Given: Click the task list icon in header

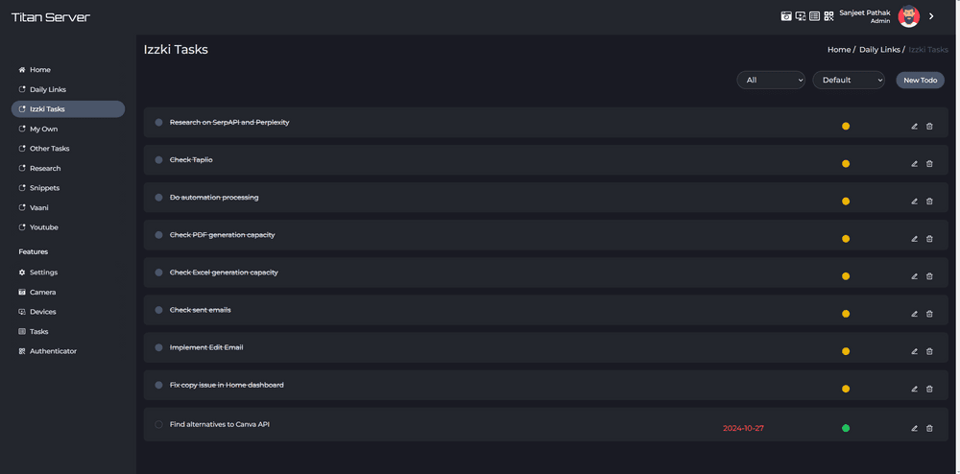Looking at the screenshot, I should click(814, 16).
